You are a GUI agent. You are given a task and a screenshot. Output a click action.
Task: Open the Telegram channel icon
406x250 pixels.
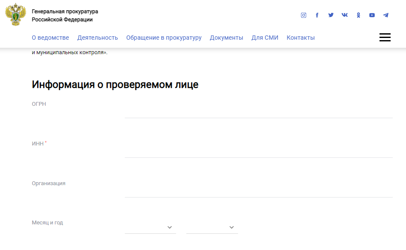click(385, 15)
